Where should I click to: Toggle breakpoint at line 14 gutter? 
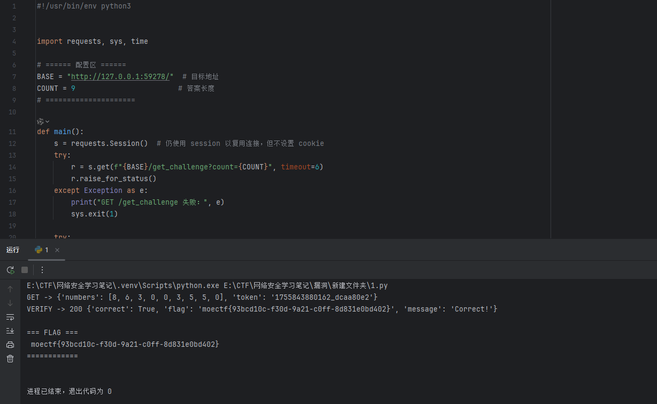[12, 167]
